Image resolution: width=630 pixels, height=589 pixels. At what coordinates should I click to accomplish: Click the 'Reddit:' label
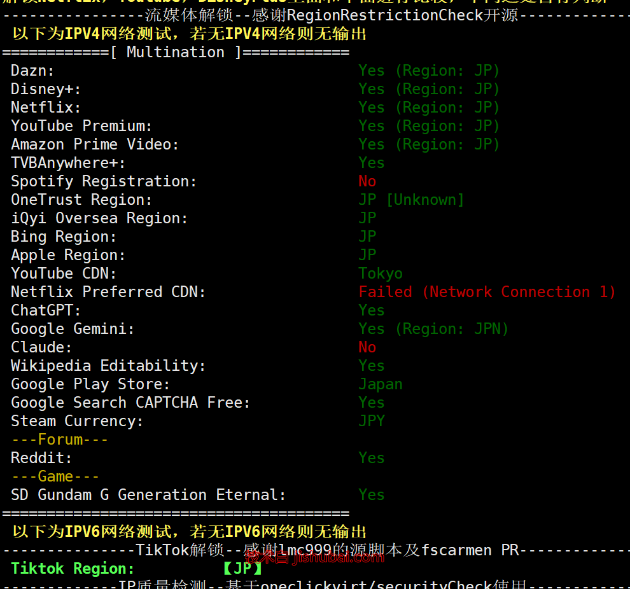pos(41,458)
